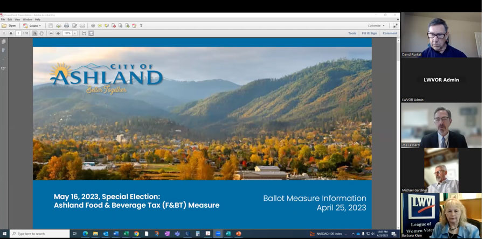This screenshot has height=239, width=485.
Task: Click Barbara Klein's video tile
Action: (441, 215)
